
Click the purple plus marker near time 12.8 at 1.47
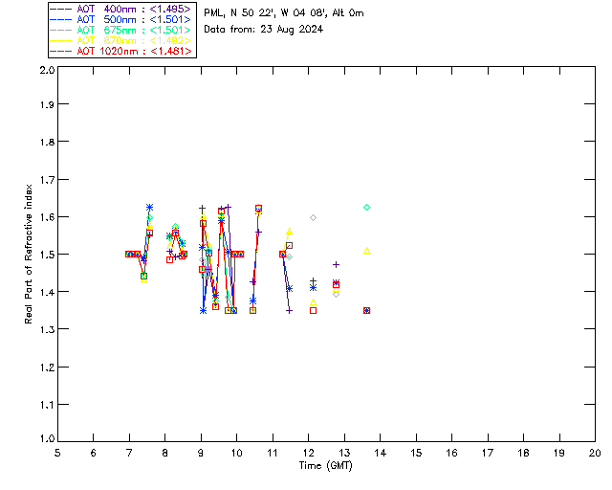(x=336, y=265)
